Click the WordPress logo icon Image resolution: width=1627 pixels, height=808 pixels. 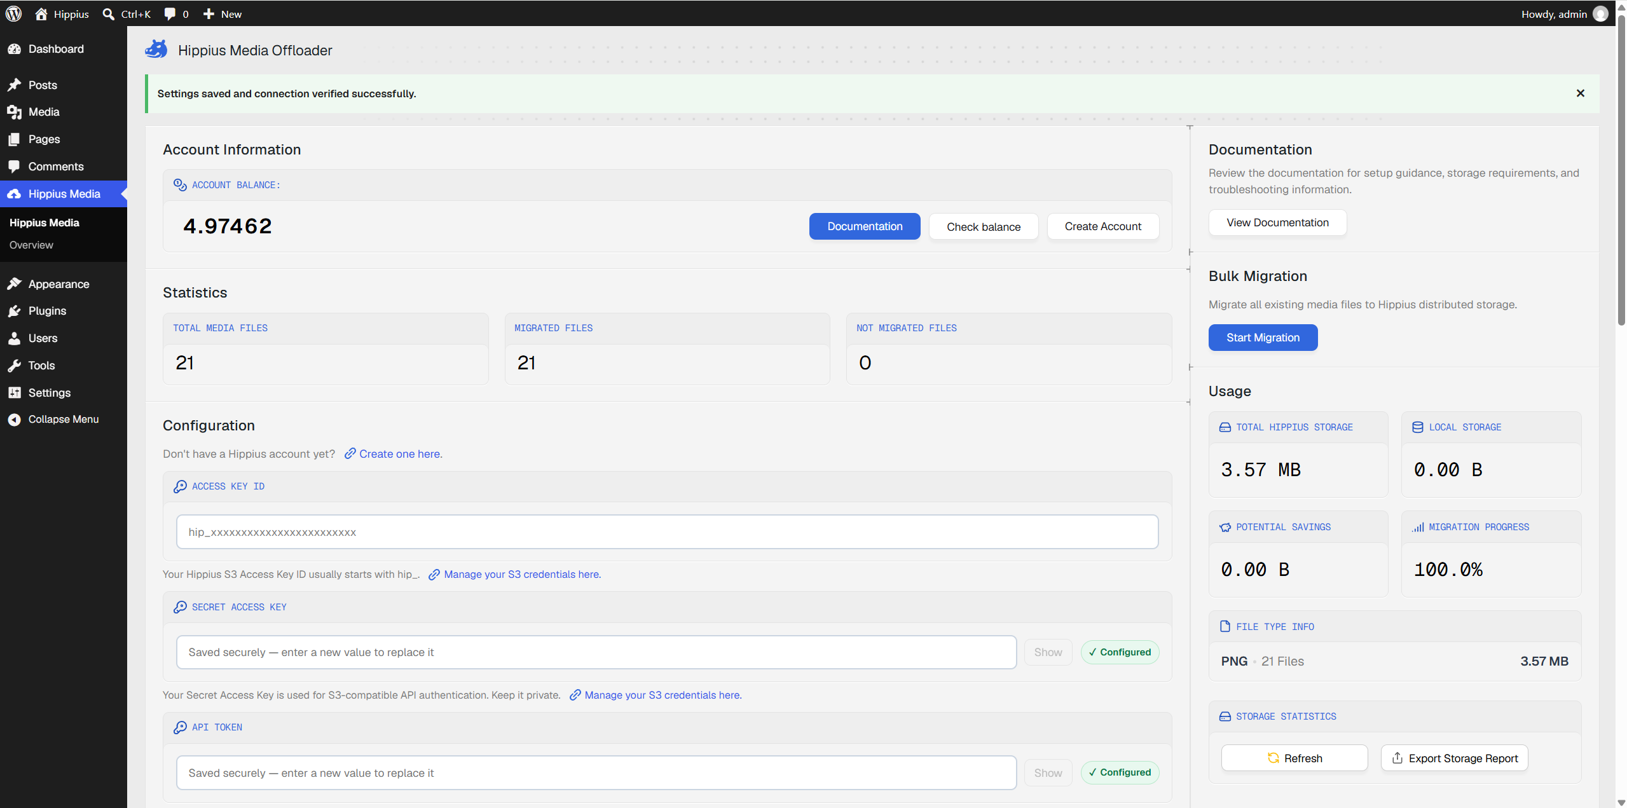13,14
